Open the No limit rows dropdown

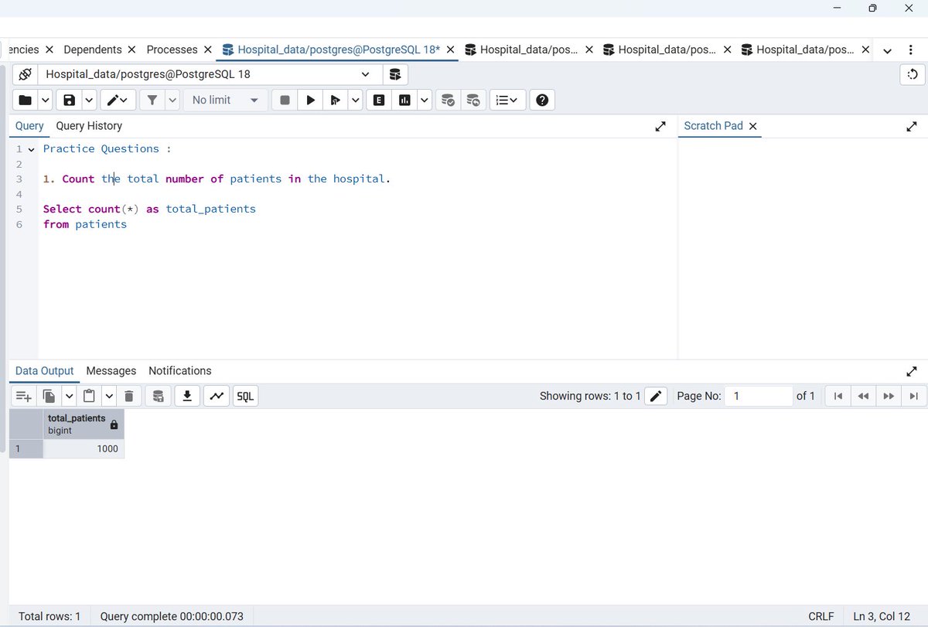(x=225, y=100)
